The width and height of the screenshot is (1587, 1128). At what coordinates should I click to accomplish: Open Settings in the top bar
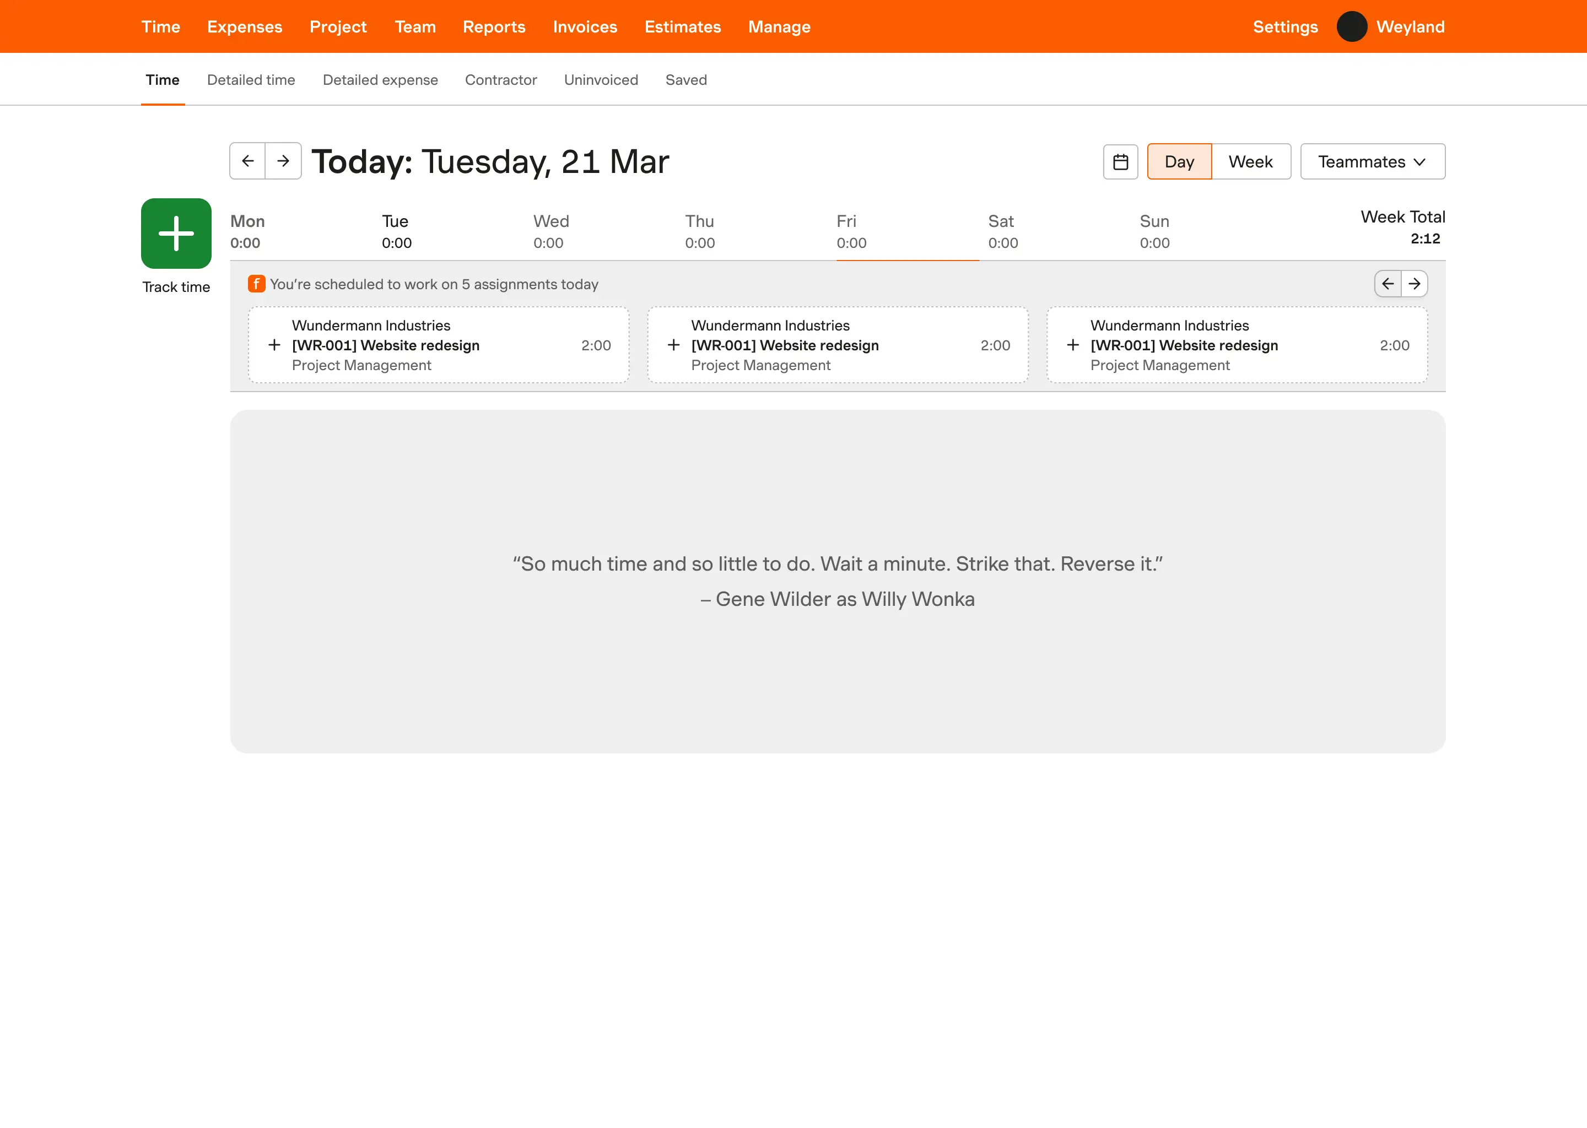point(1284,26)
